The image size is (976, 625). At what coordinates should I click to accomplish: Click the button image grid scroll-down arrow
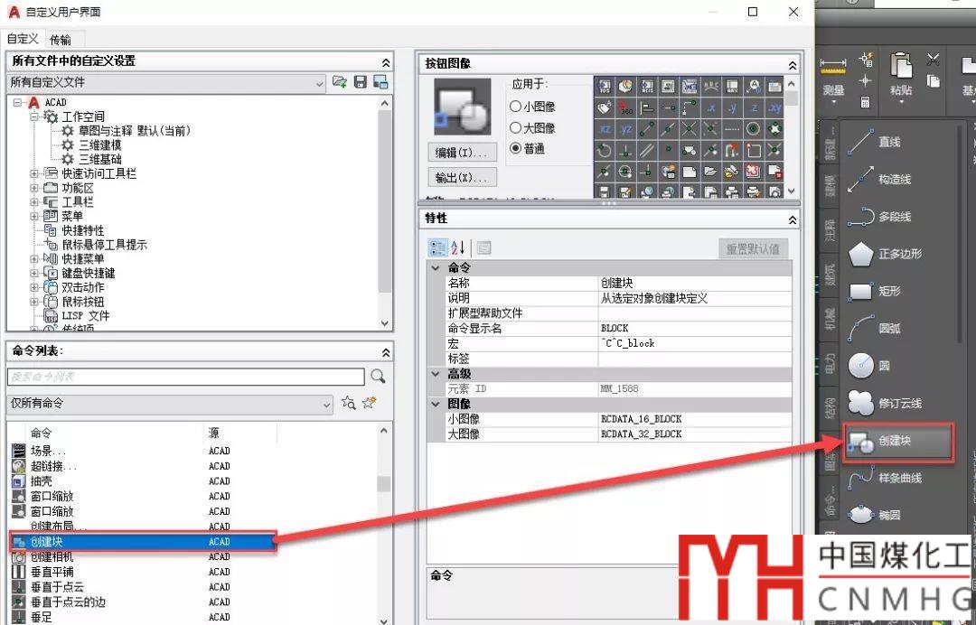point(791,191)
